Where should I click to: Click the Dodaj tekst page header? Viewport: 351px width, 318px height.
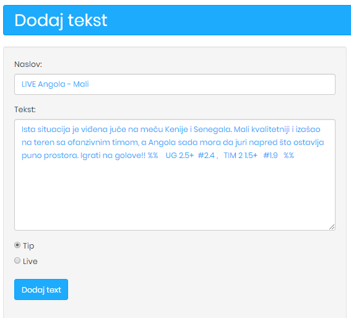coord(61,20)
